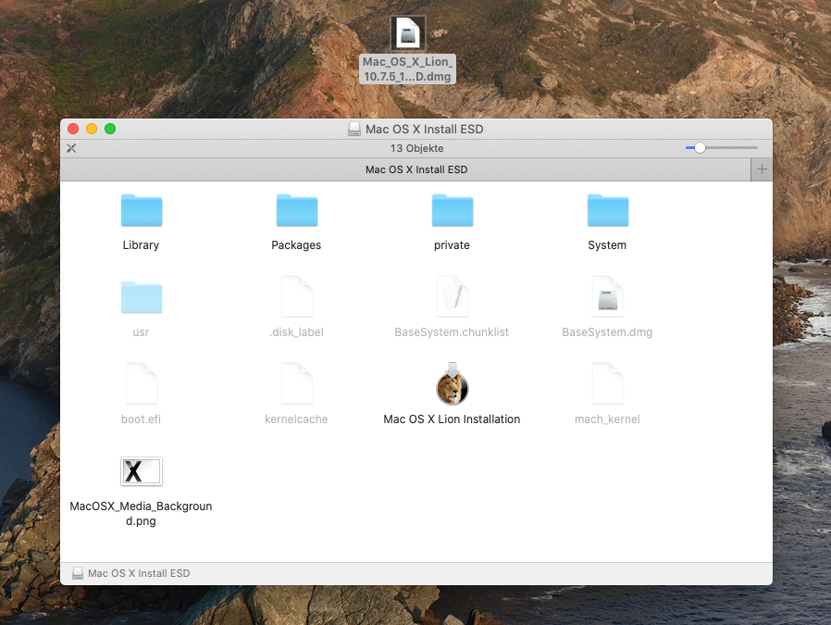Select the hidden usr folder icon

coord(141,297)
